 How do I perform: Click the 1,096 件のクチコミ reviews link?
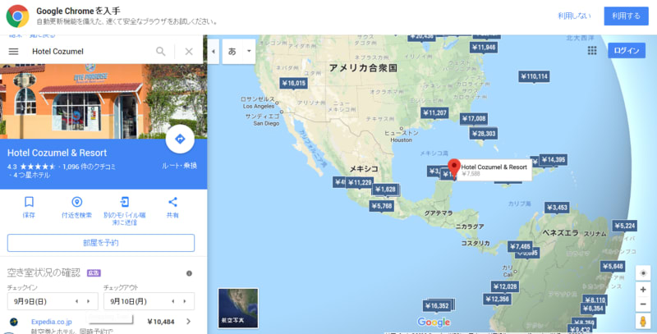[90, 167]
